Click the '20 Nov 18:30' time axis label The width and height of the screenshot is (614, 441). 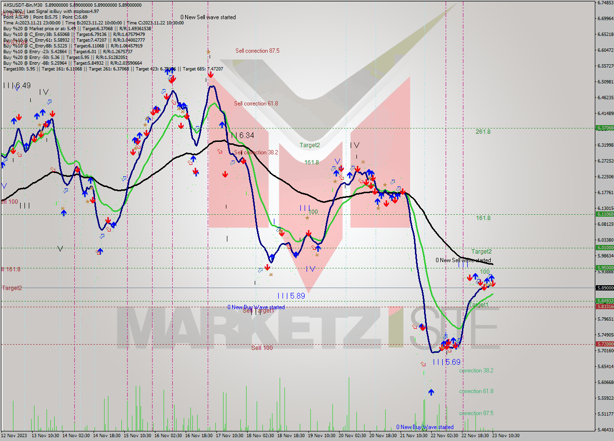click(x=383, y=436)
